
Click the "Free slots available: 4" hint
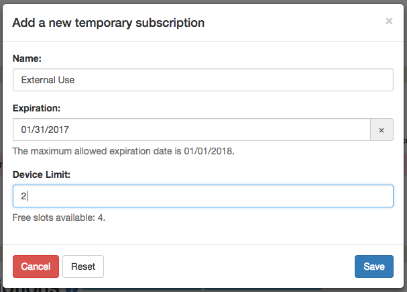click(x=59, y=217)
